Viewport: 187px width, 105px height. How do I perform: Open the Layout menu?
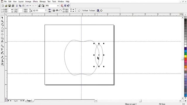21,1
